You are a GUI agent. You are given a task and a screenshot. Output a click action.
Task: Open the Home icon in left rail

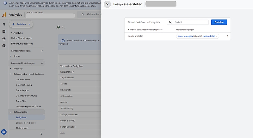click(4, 24)
